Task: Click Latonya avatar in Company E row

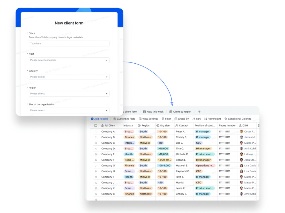Action: (x=241, y=154)
